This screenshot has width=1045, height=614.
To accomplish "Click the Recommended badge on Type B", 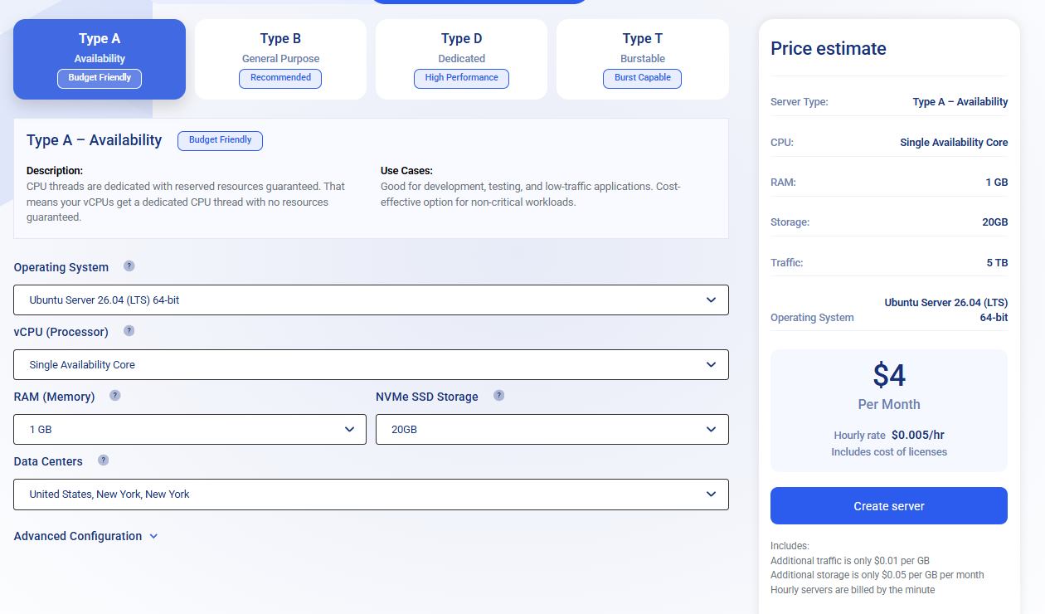I will tap(280, 78).
